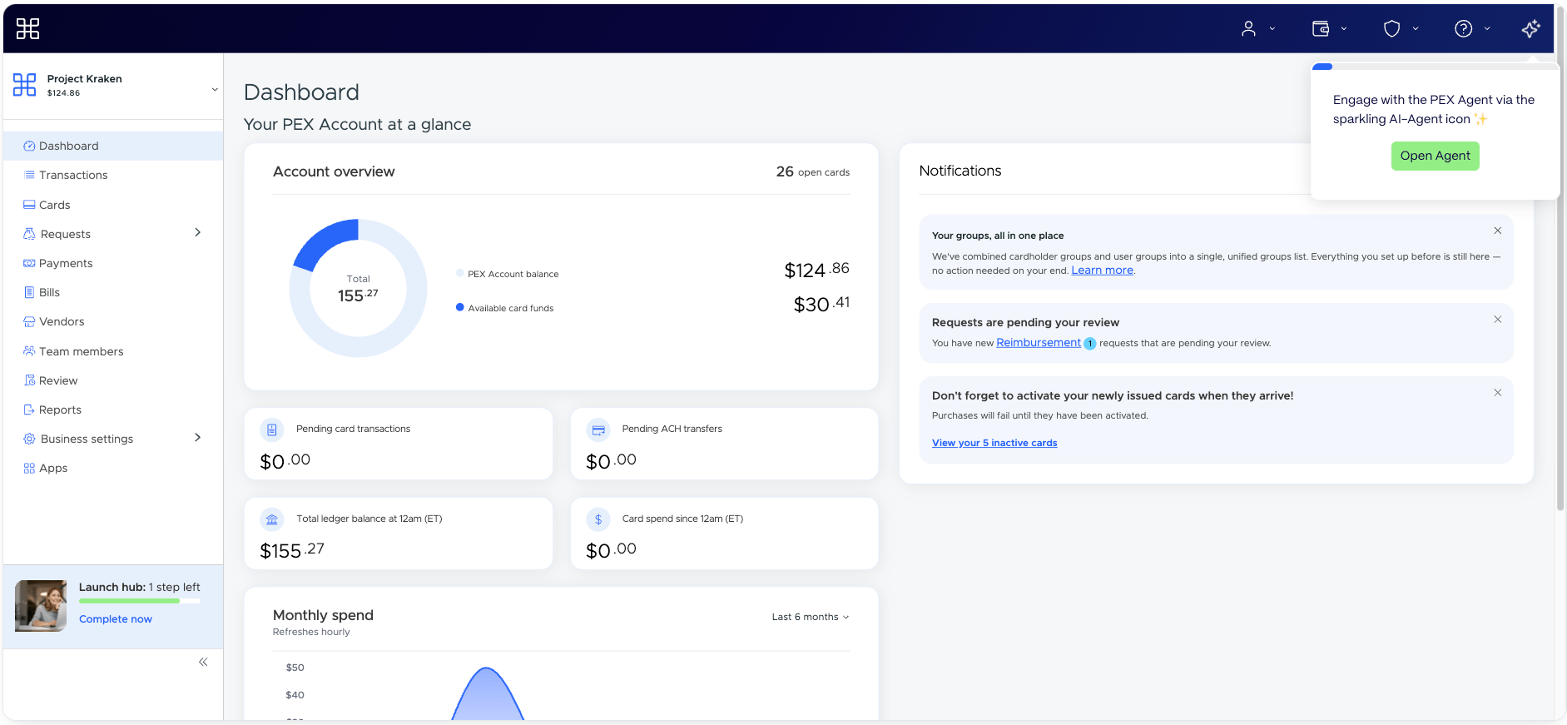Image resolution: width=1567 pixels, height=725 pixels.
Task: Open the Last 6 months dropdown
Action: point(811,617)
